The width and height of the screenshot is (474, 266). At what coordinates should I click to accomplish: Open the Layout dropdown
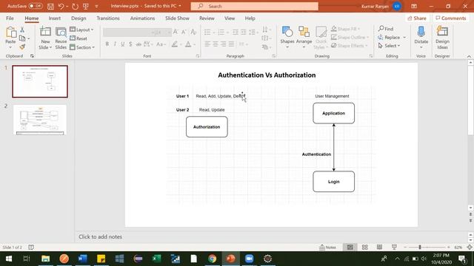(x=81, y=30)
